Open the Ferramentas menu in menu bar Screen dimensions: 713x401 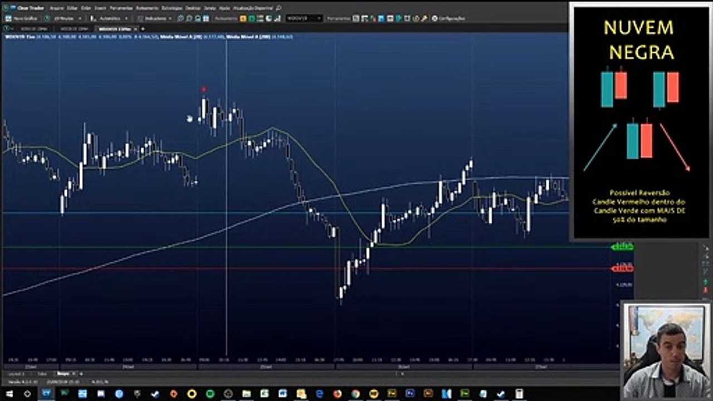click(x=121, y=8)
